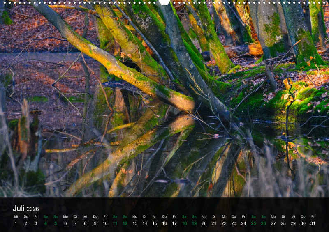The height and width of the screenshot is (232, 329).
Task: Select date 15 in July
Action: (x=155, y=223)
